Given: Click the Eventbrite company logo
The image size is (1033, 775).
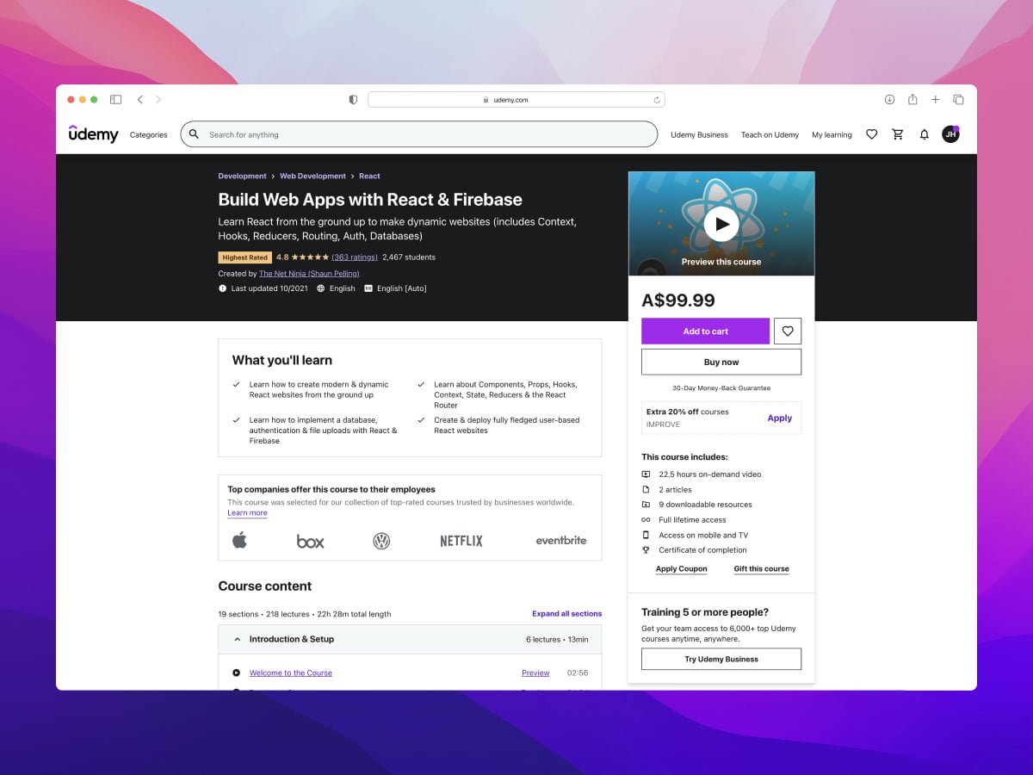Looking at the screenshot, I should click(561, 541).
